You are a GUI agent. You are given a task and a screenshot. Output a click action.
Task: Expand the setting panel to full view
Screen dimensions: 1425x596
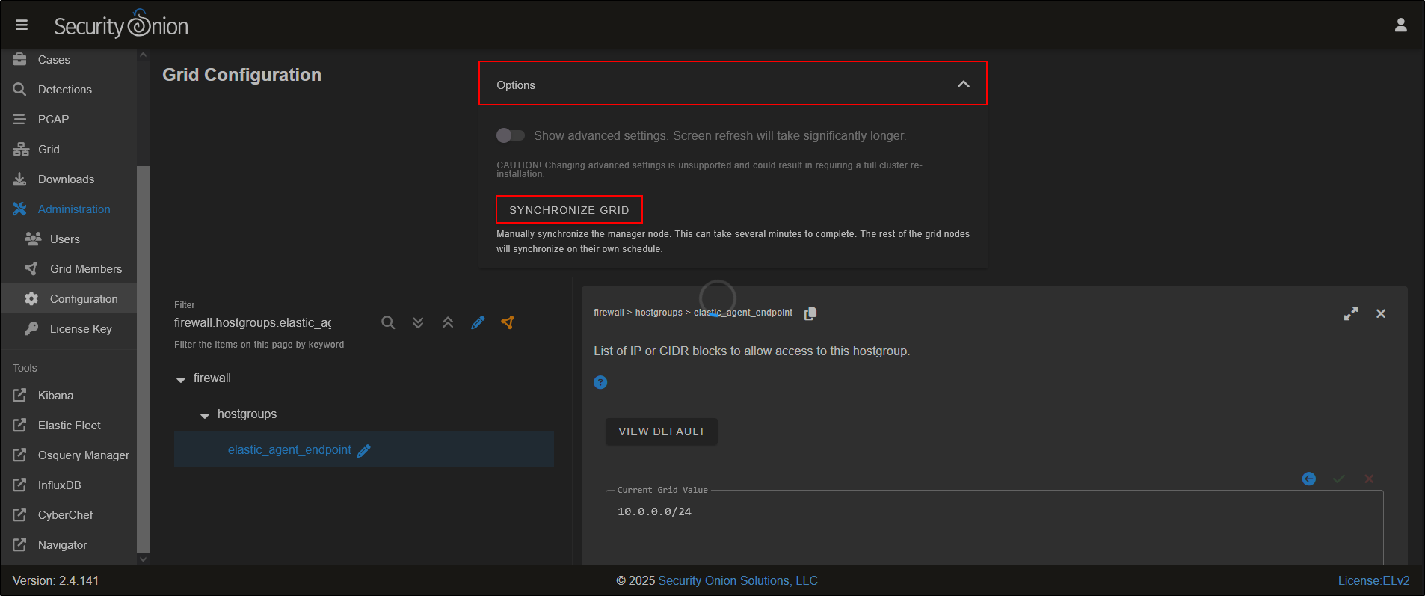1350,314
